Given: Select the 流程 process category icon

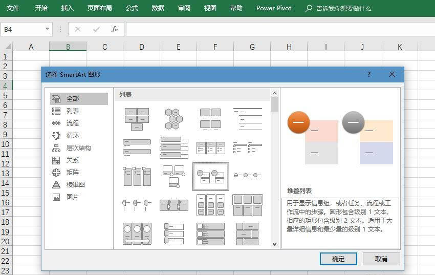Looking at the screenshot, I should coord(56,123).
